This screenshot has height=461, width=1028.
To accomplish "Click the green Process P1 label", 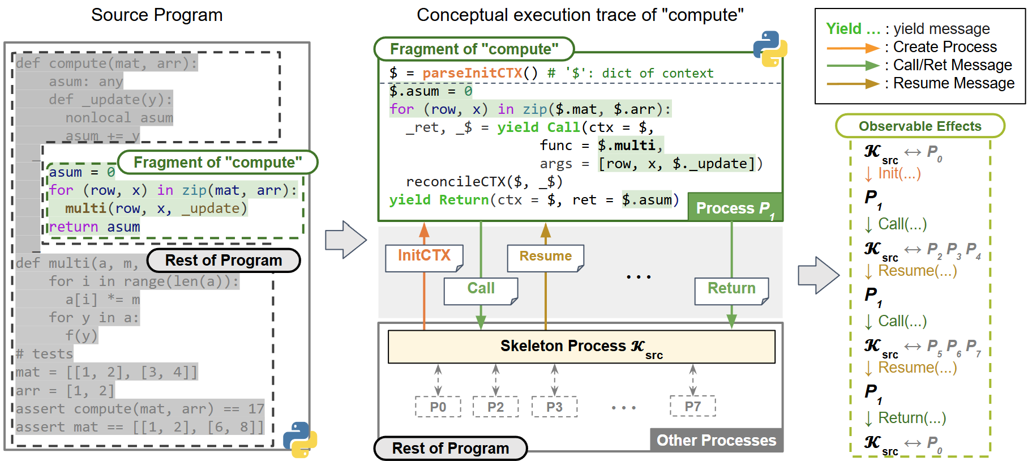I will [x=735, y=207].
